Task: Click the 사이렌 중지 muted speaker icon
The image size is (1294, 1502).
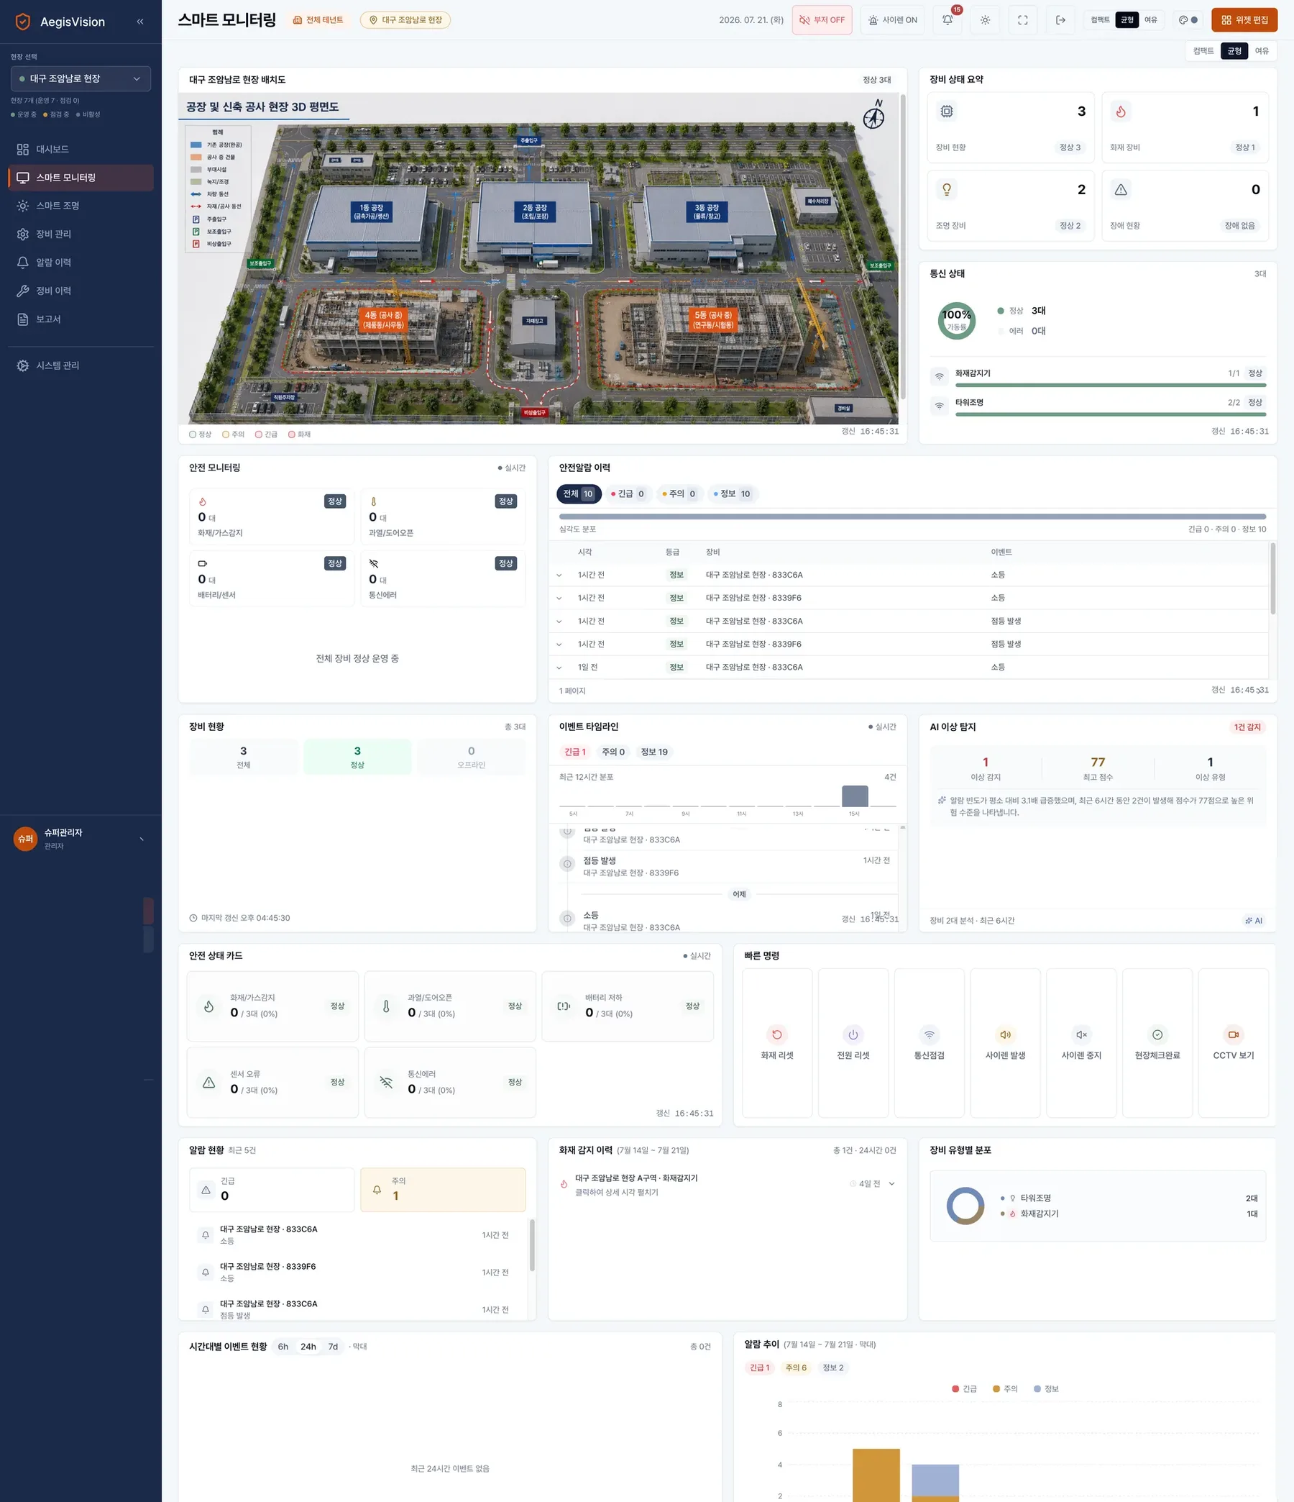Action: coord(1082,1034)
